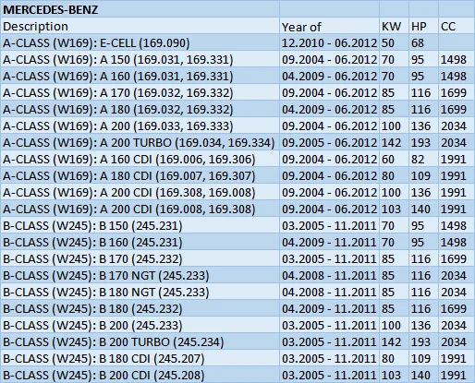Select the B 170 (245.232) description cell
This screenshot has width=475, height=383.
click(x=140, y=258)
